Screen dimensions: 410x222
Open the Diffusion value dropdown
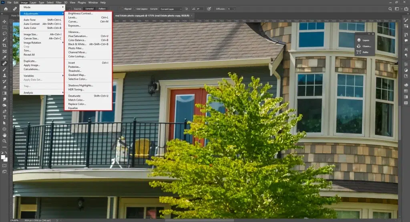(232, 8)
